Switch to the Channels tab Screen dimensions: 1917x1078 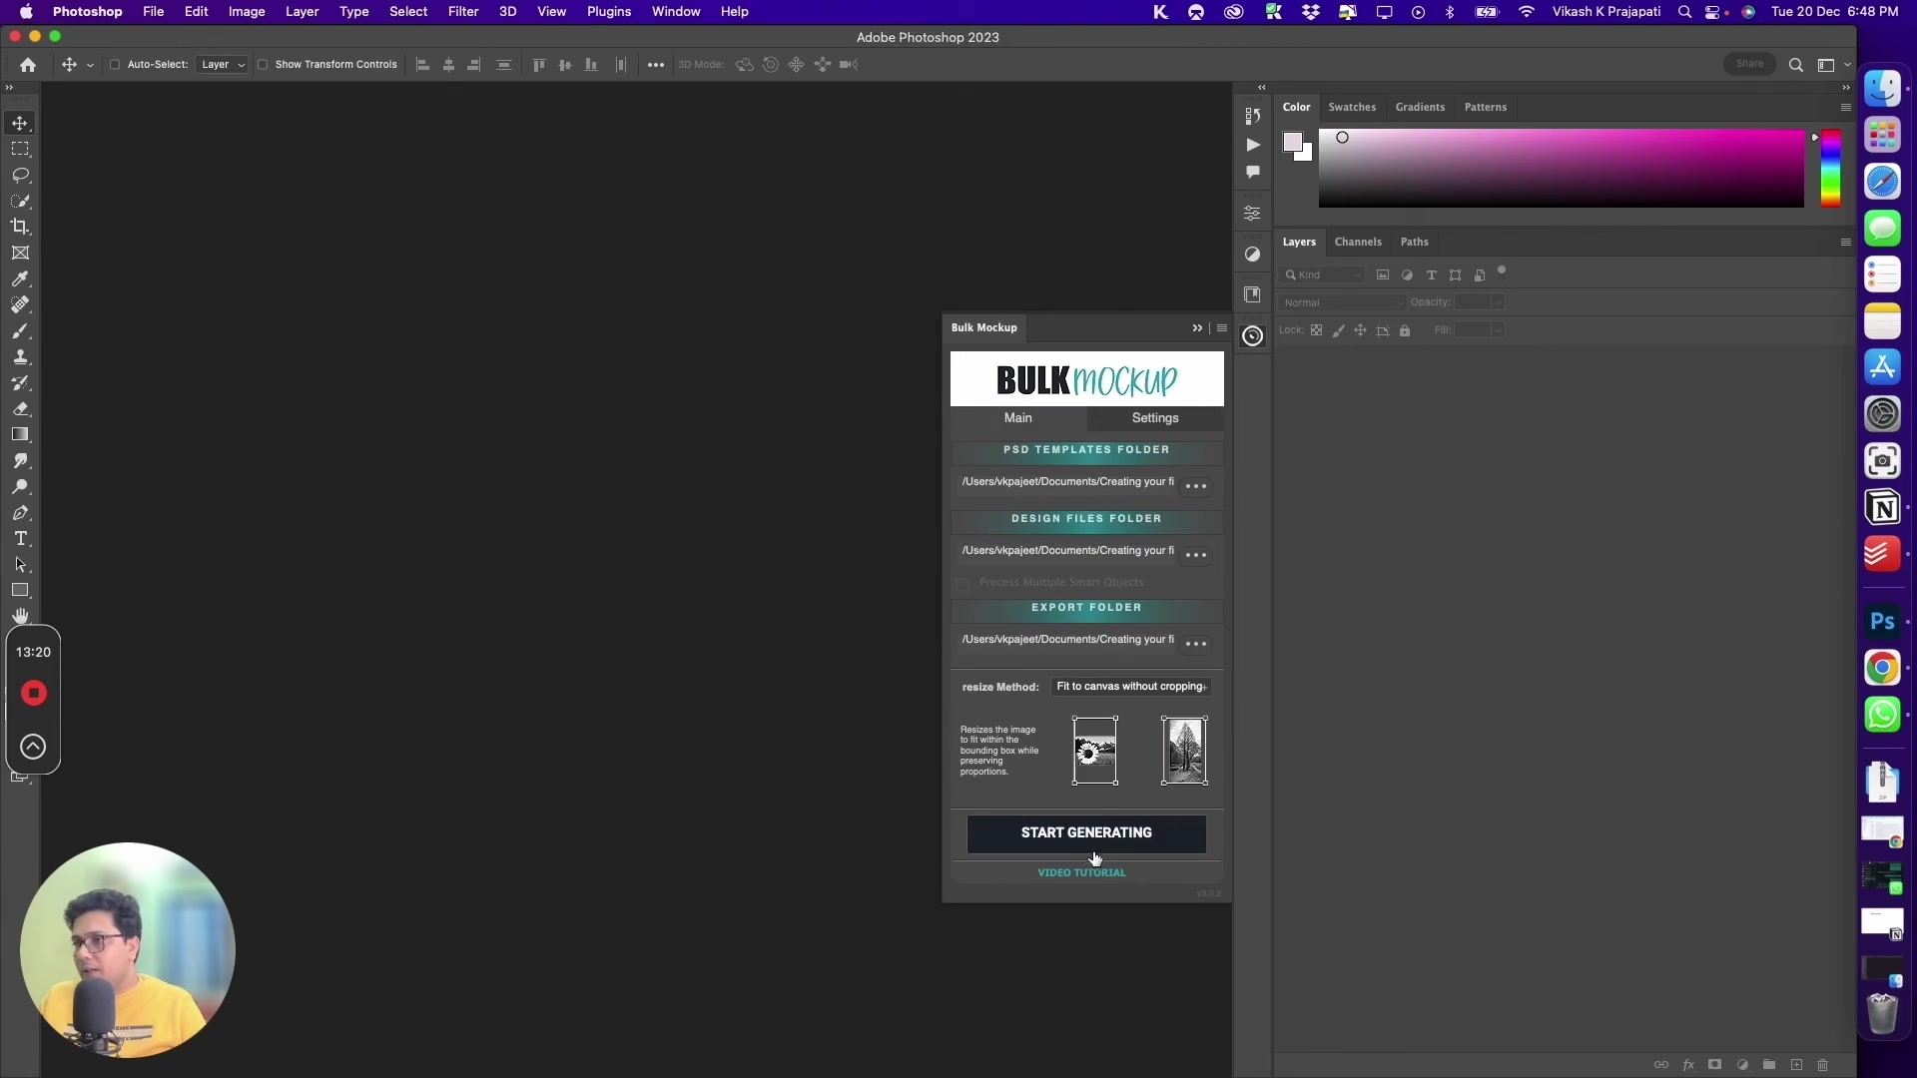tap(1358, 242)
